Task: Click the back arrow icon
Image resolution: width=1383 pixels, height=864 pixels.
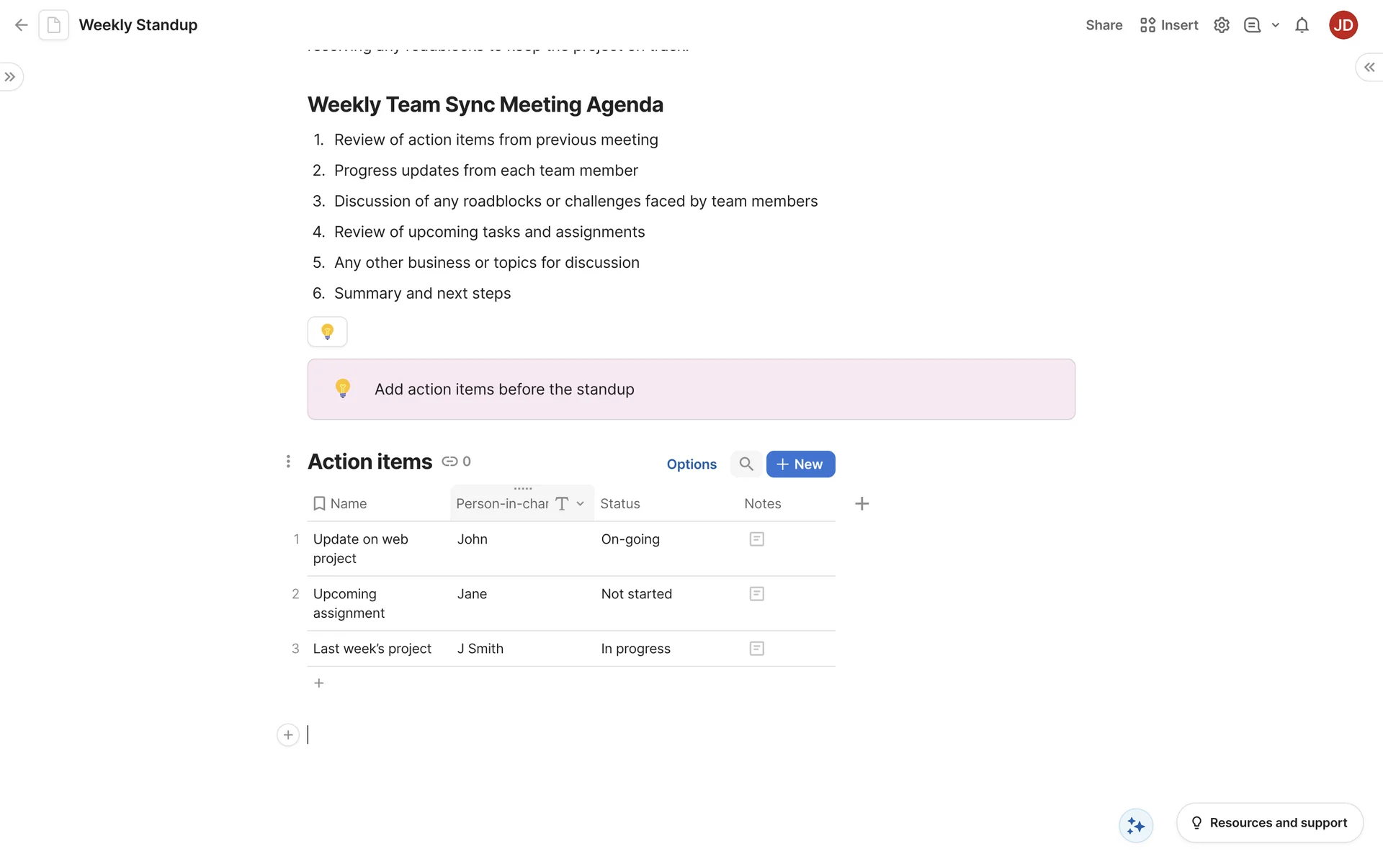Action: [21, 25]
